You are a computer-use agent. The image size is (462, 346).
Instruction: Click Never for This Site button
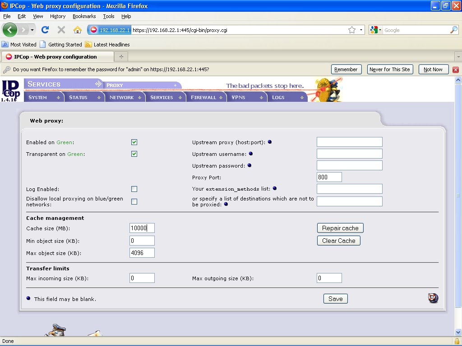[x=390, y=69]
